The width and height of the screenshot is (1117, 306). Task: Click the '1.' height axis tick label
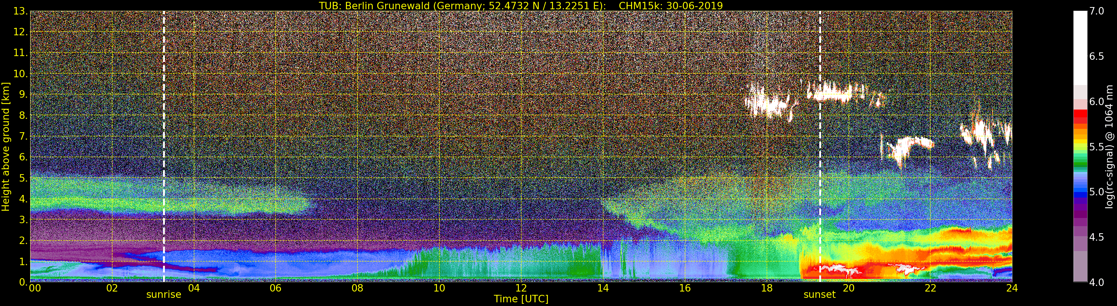(24, 261)
